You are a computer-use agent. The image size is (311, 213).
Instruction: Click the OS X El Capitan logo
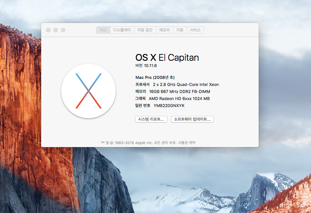coord(88,91)
